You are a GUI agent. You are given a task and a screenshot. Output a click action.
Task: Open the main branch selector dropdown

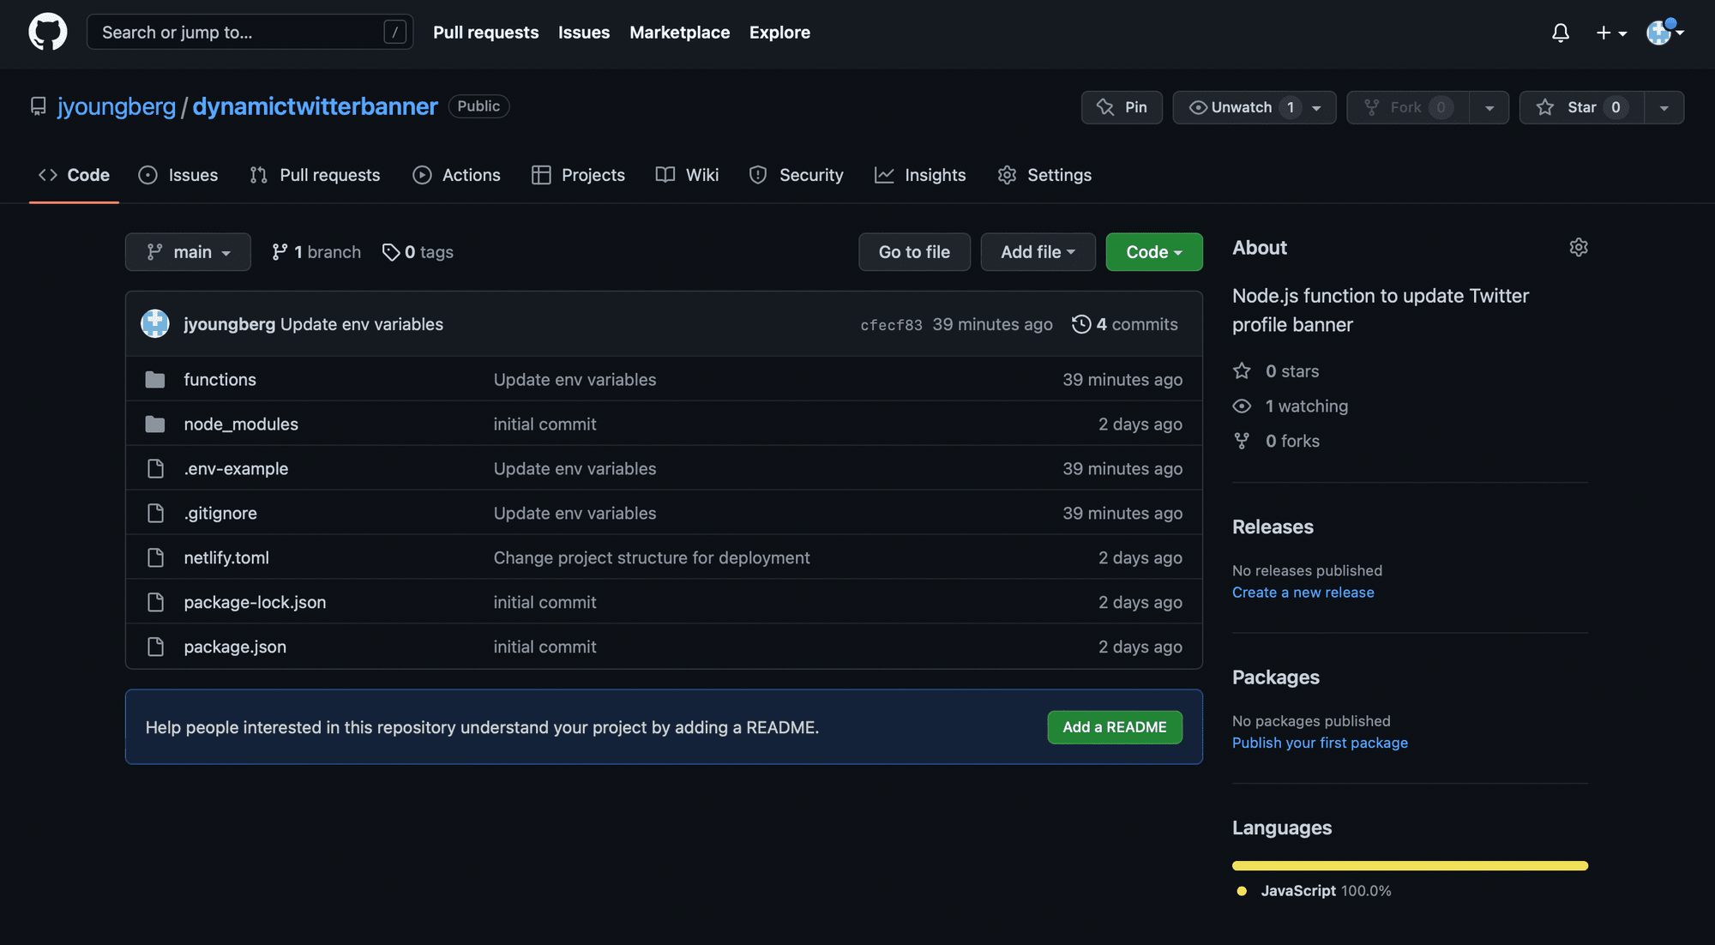tap(188, 252)
